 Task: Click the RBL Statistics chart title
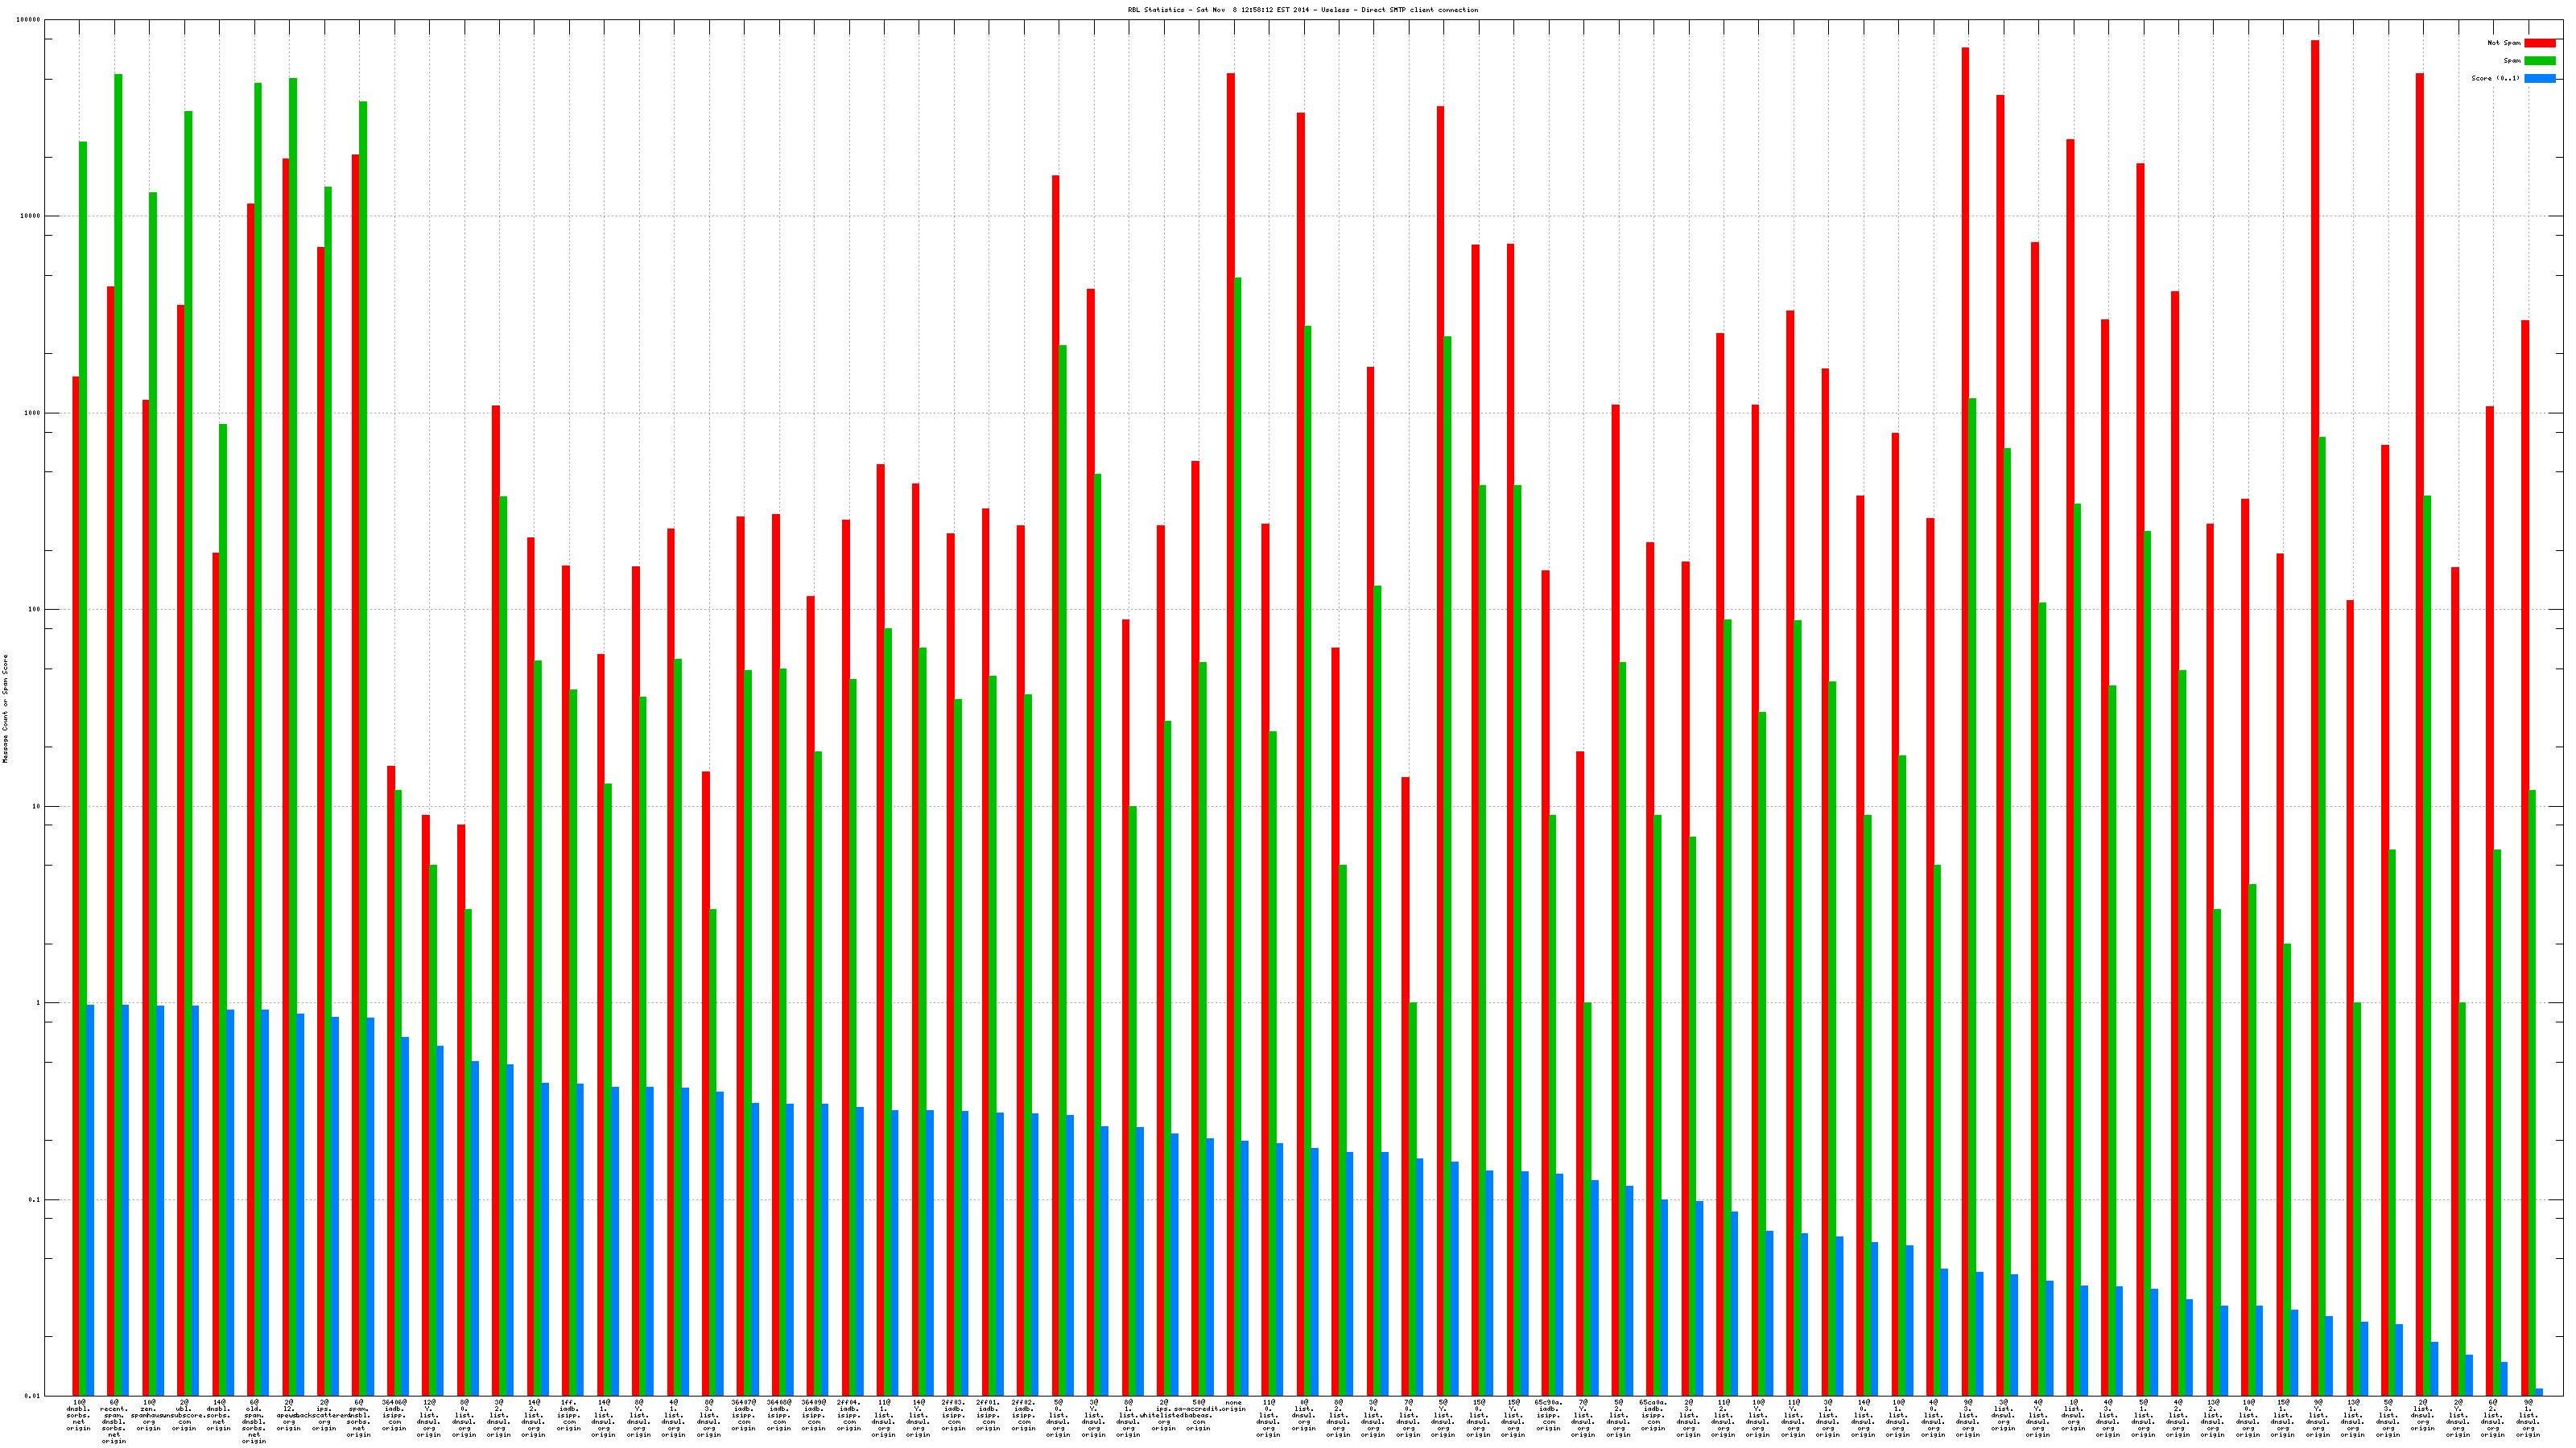tap(1302, 10)
